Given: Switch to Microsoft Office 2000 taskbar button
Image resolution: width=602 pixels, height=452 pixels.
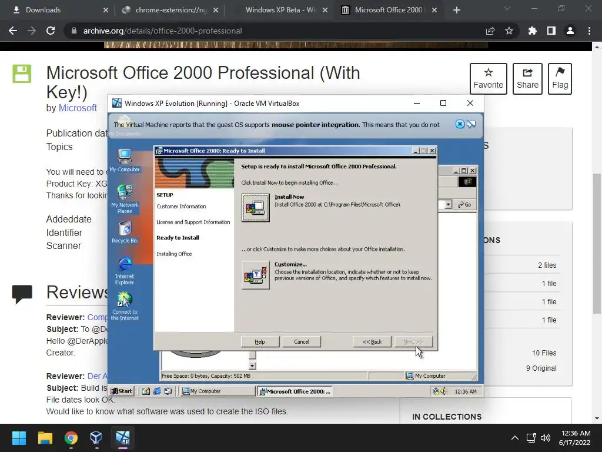Looking at the screenshot, I should point(295,391).
